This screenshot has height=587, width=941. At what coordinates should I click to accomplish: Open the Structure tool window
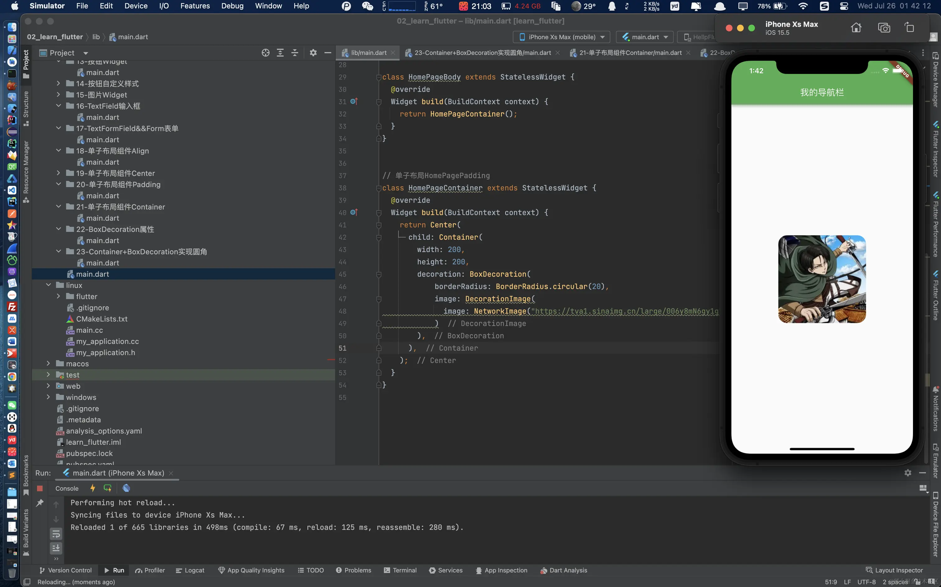pos(26,109)
